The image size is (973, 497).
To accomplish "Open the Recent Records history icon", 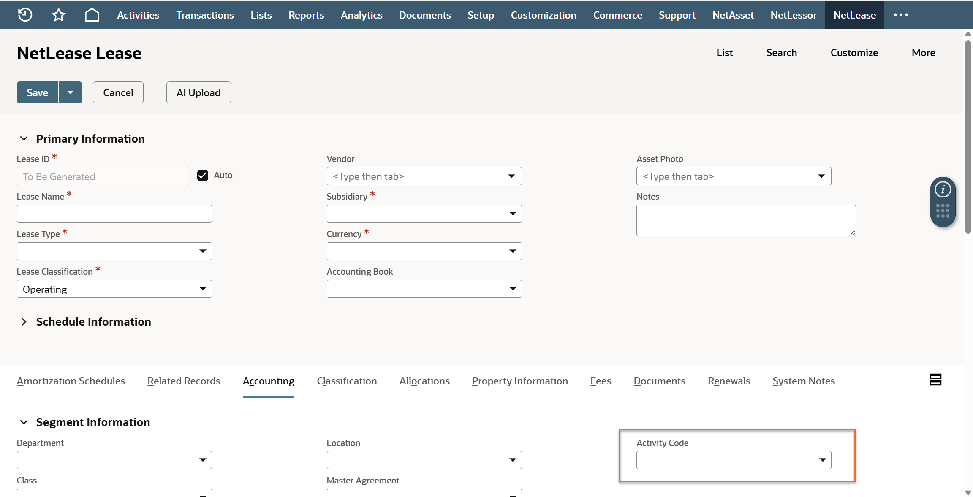I will (x=25, y=15).
